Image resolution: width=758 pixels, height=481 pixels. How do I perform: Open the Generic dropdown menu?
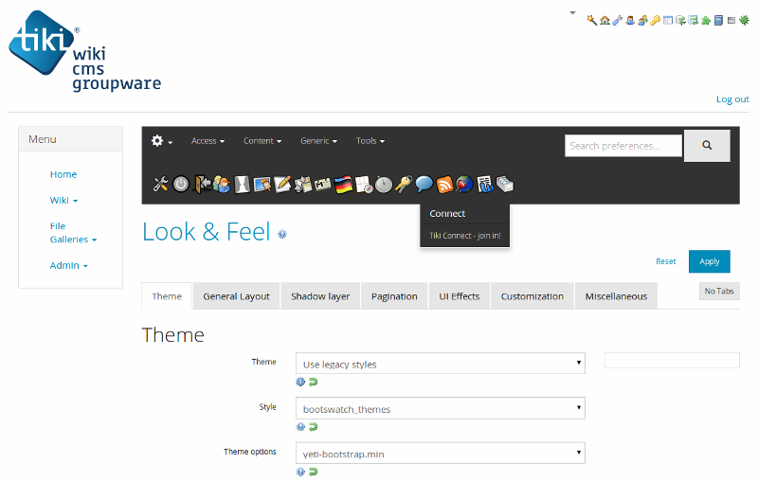pos(318,141)
